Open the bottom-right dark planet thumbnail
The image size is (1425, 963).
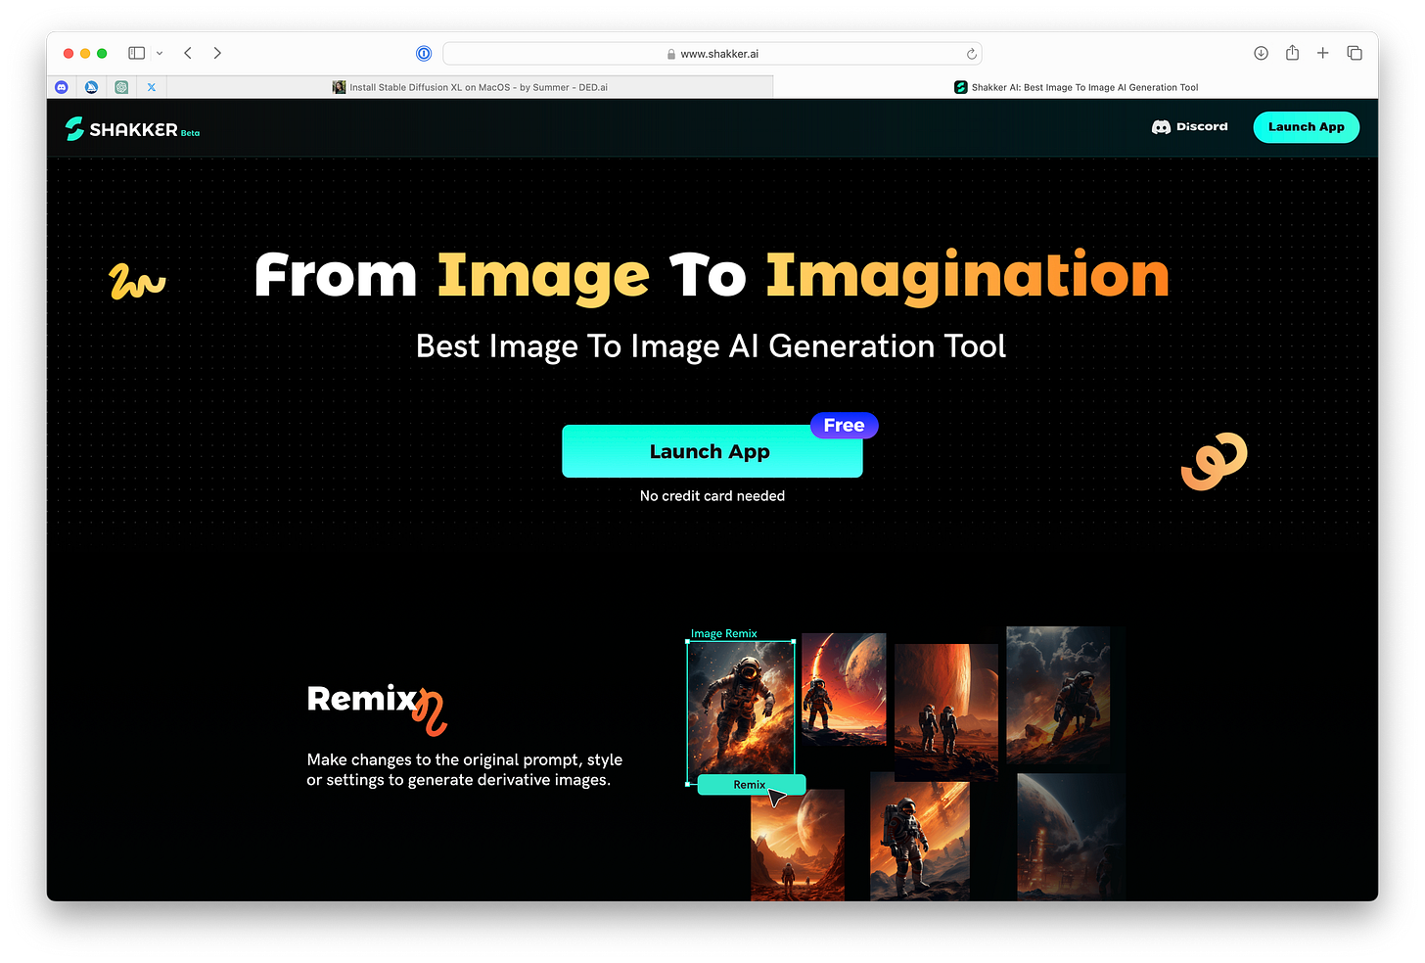pos(1071,837)
